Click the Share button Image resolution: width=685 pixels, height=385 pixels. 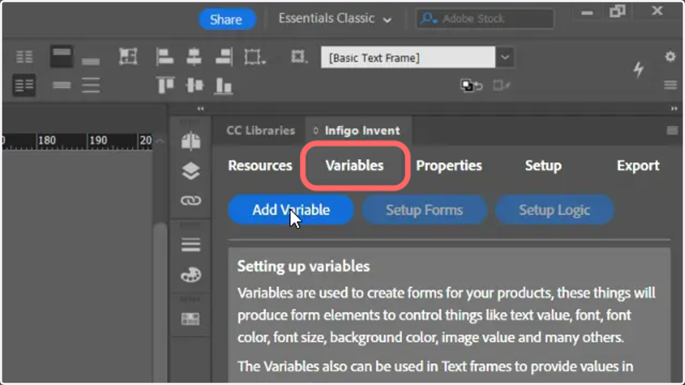tap(226, 19)
